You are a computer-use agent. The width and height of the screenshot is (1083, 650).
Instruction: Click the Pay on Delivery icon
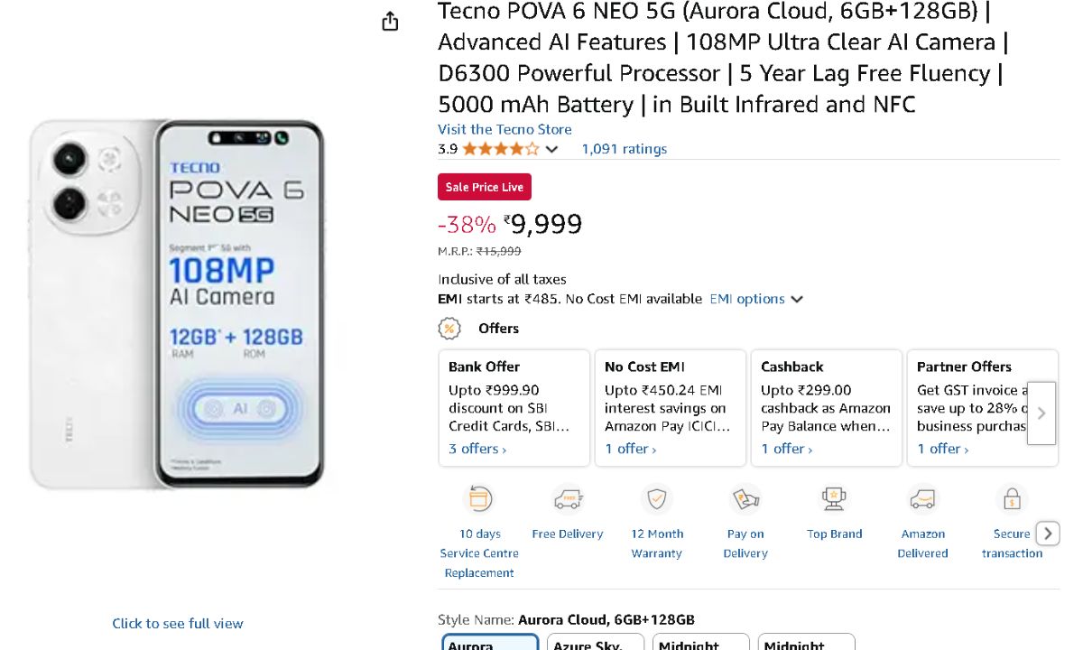(745, 499)
